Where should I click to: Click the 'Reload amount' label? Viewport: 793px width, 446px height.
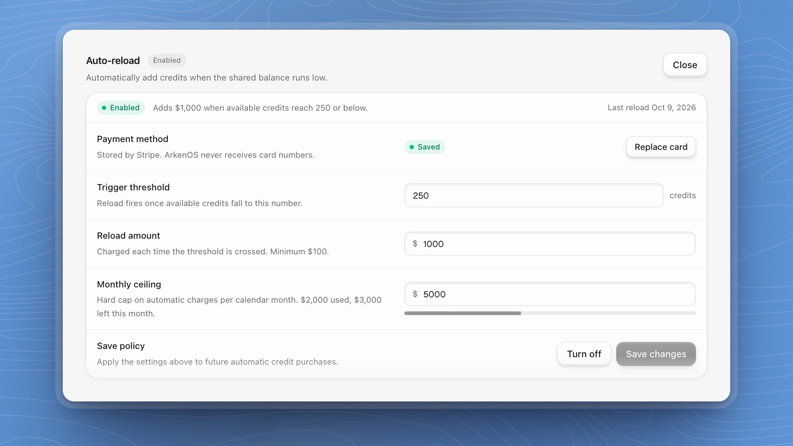(x=128, y=236)
